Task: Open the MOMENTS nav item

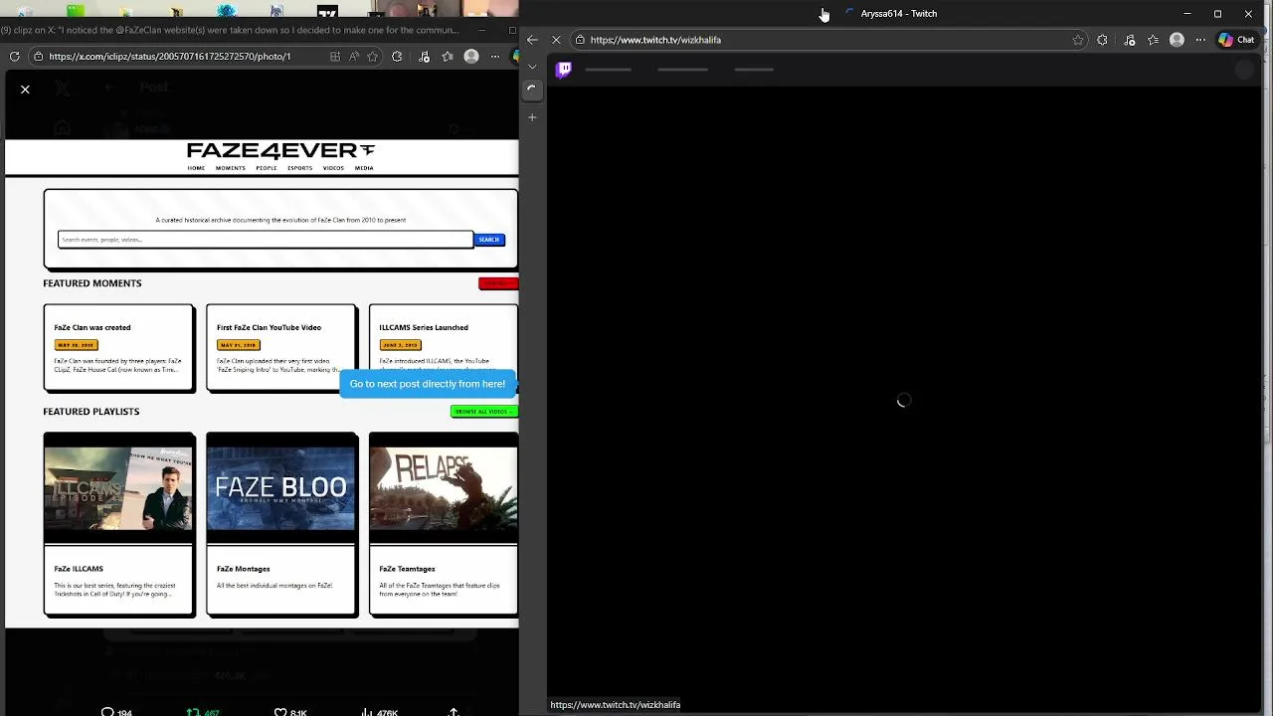Action: pyautogui.click(x=231, y=168)
